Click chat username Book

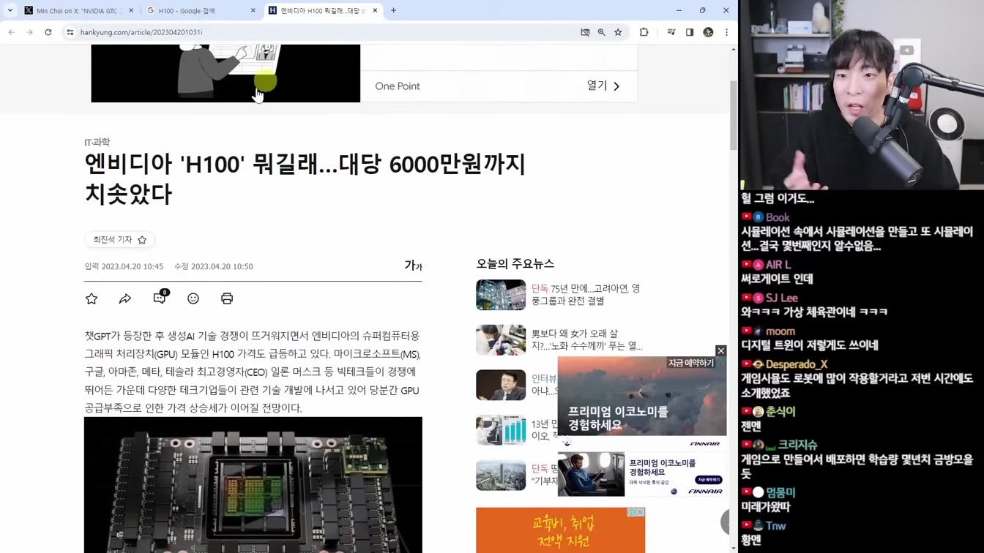click(x=778, y=217)
